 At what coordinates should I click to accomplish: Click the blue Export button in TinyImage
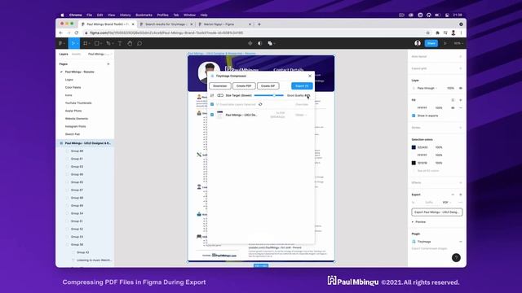coord(302,86)
